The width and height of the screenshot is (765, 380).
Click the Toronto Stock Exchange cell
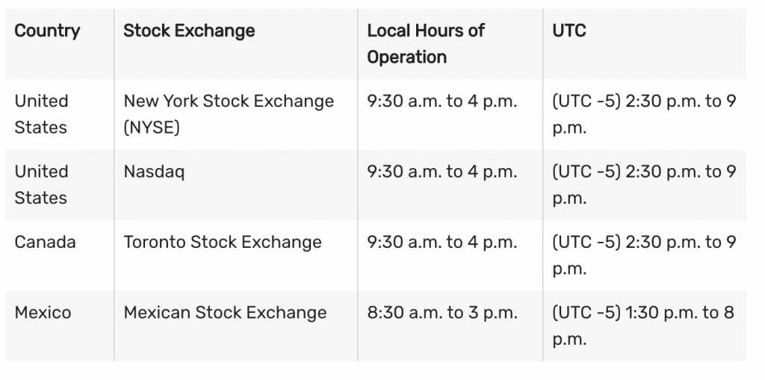tap(223, 243)
